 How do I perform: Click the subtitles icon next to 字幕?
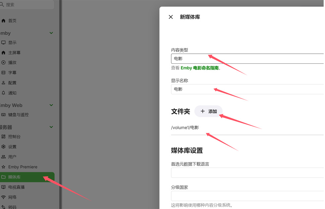point(3,72)
